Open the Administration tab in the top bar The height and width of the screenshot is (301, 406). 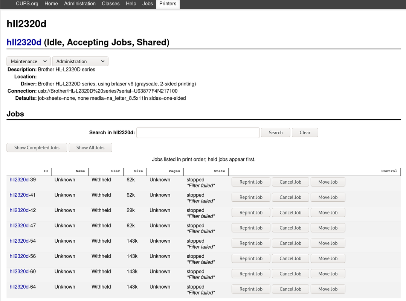tap(80, 4)
